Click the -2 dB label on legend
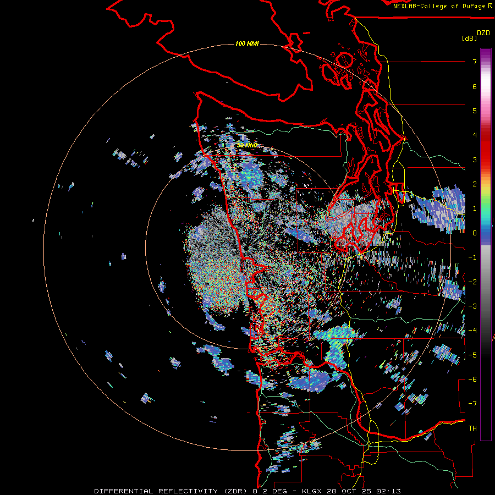The image size is (495, 495). pos(472,282)
